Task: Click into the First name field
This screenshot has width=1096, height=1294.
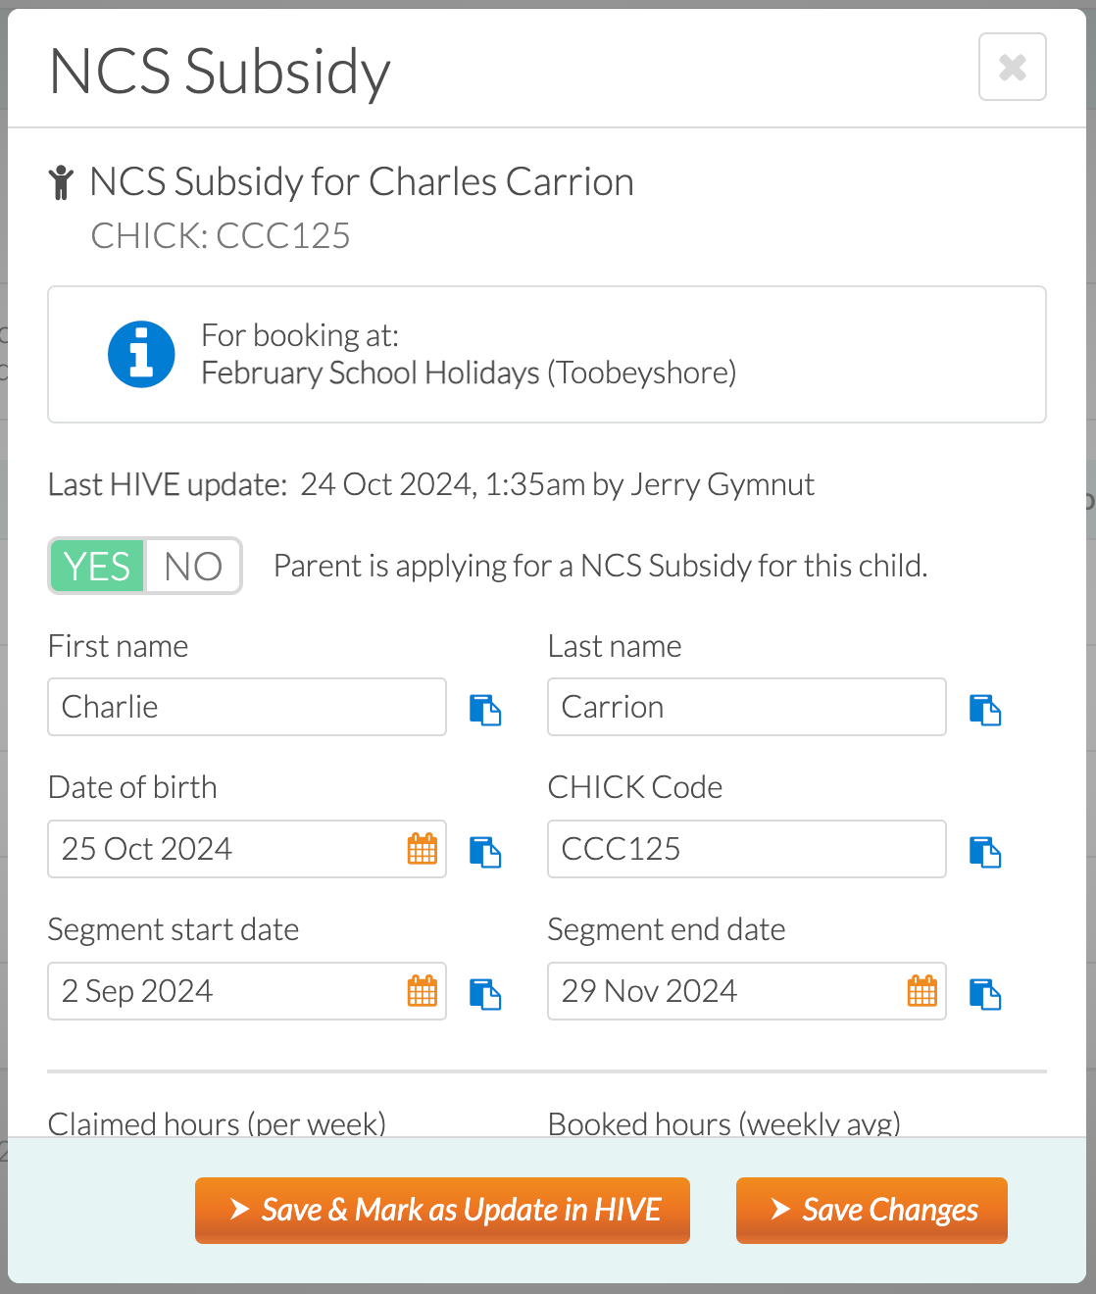Action: (247, 707)
